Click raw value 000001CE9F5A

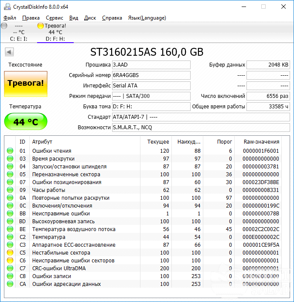261,245
